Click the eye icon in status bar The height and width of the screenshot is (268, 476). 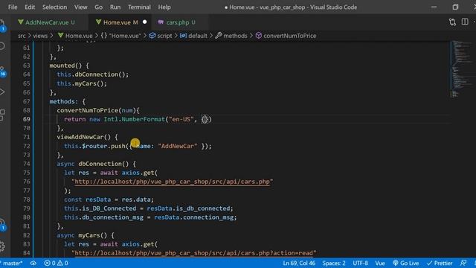pos(33,263)
